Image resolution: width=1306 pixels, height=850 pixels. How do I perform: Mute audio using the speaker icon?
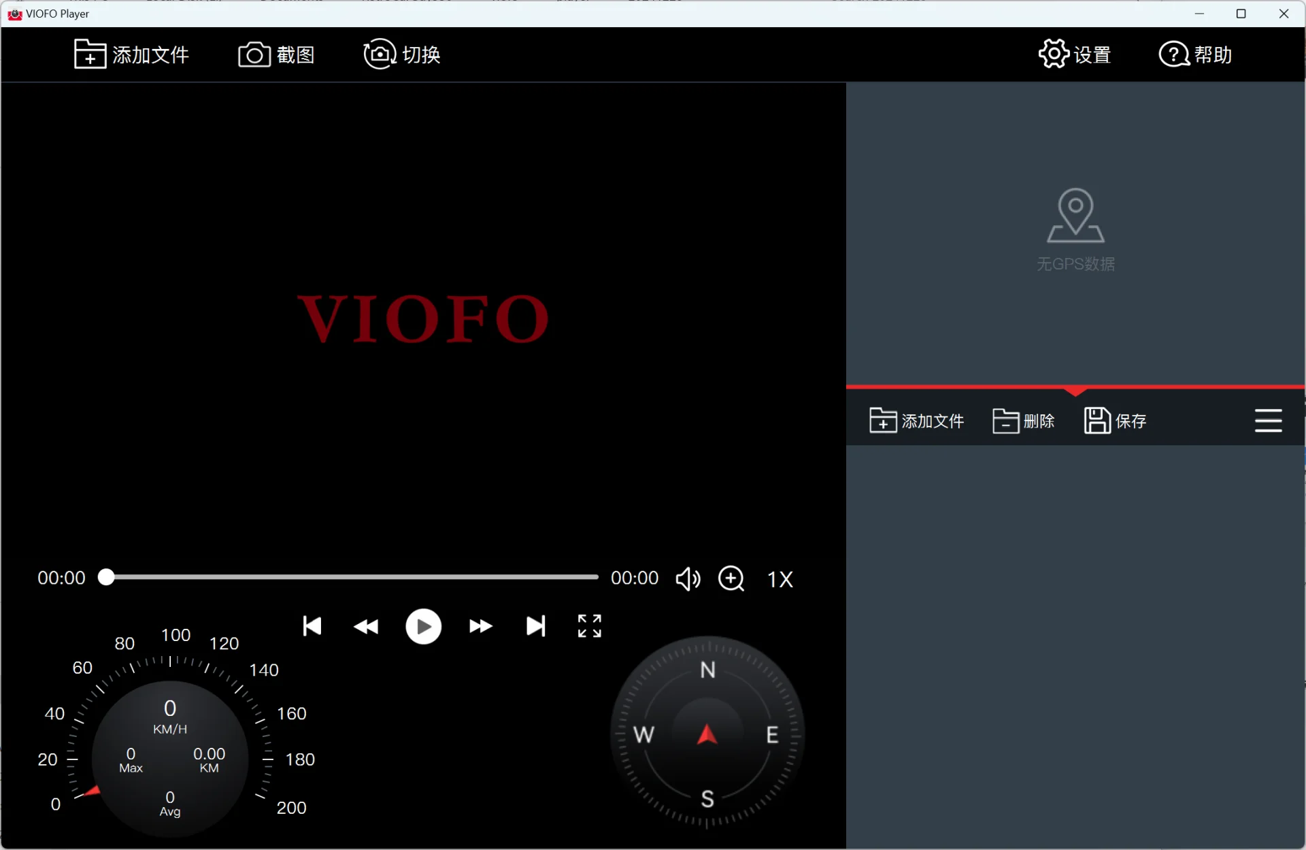click(688, 579)
